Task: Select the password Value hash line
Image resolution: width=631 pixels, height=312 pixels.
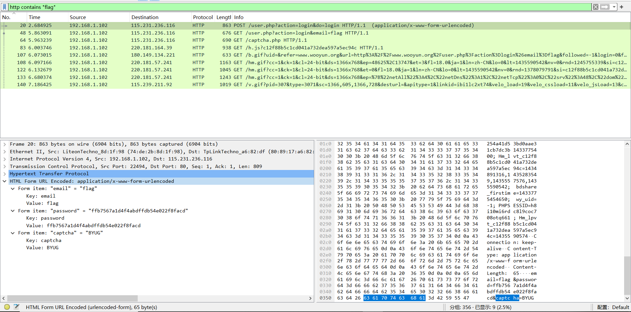Action: [83, 226]
